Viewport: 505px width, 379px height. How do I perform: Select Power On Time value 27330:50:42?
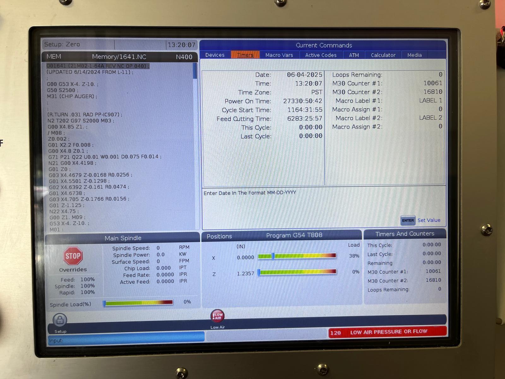tap(302, 101)
